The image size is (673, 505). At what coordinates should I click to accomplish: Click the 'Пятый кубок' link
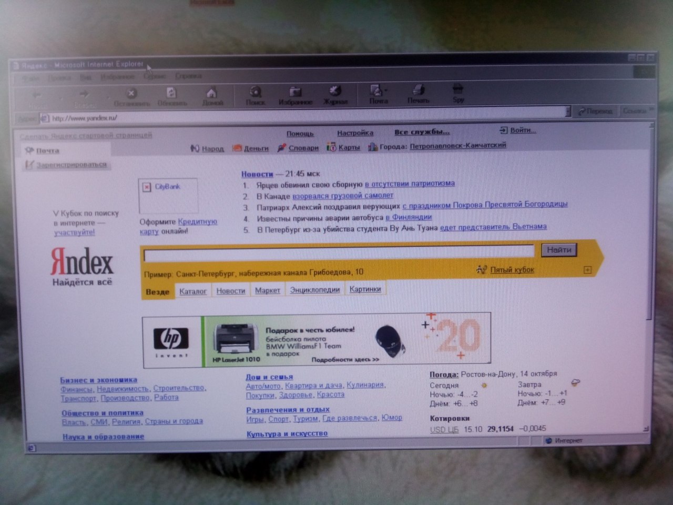[x=512, y=270]
